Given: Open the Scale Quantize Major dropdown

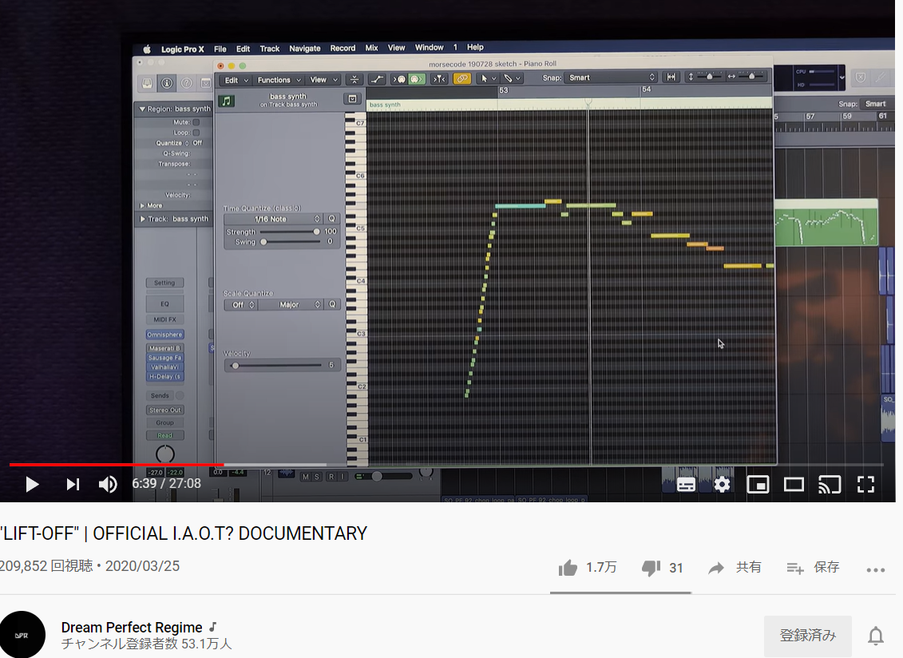Looking at the screenshot, I should click(290, 304).
